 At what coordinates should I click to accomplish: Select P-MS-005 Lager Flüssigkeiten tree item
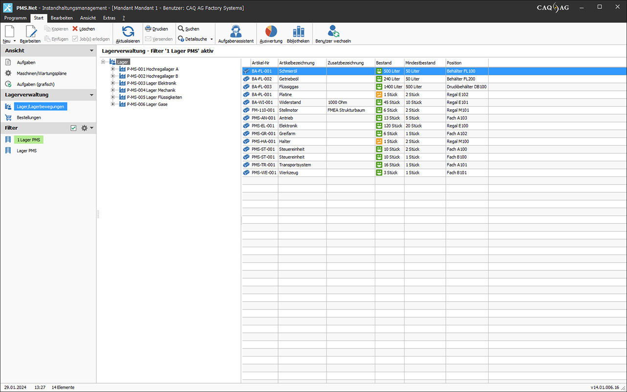tap(154, 97)
